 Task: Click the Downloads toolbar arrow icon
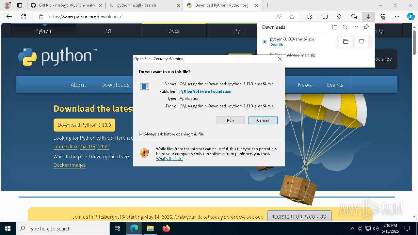coord(368,17)
